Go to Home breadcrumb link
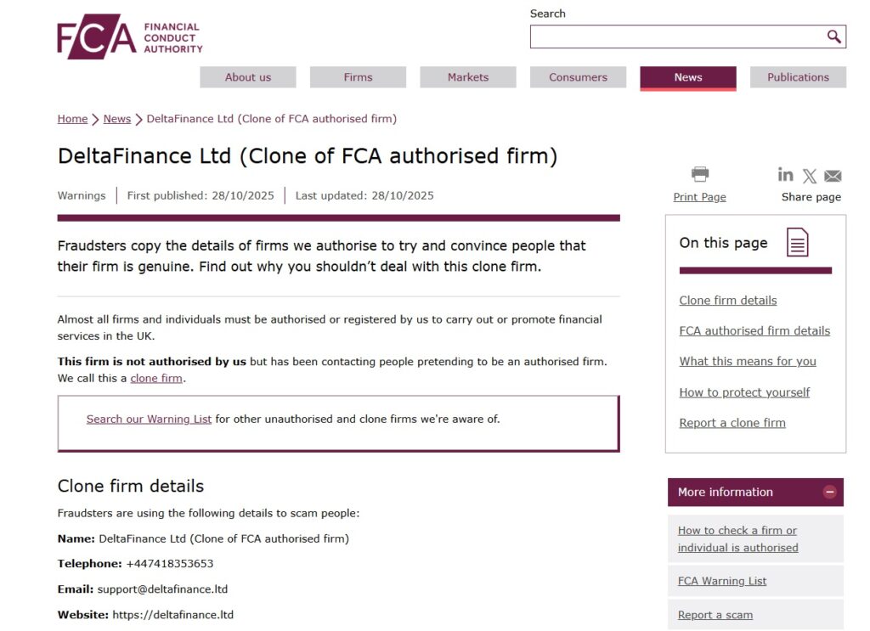This screenshot has width=870, height=631. tap(72, 119)
